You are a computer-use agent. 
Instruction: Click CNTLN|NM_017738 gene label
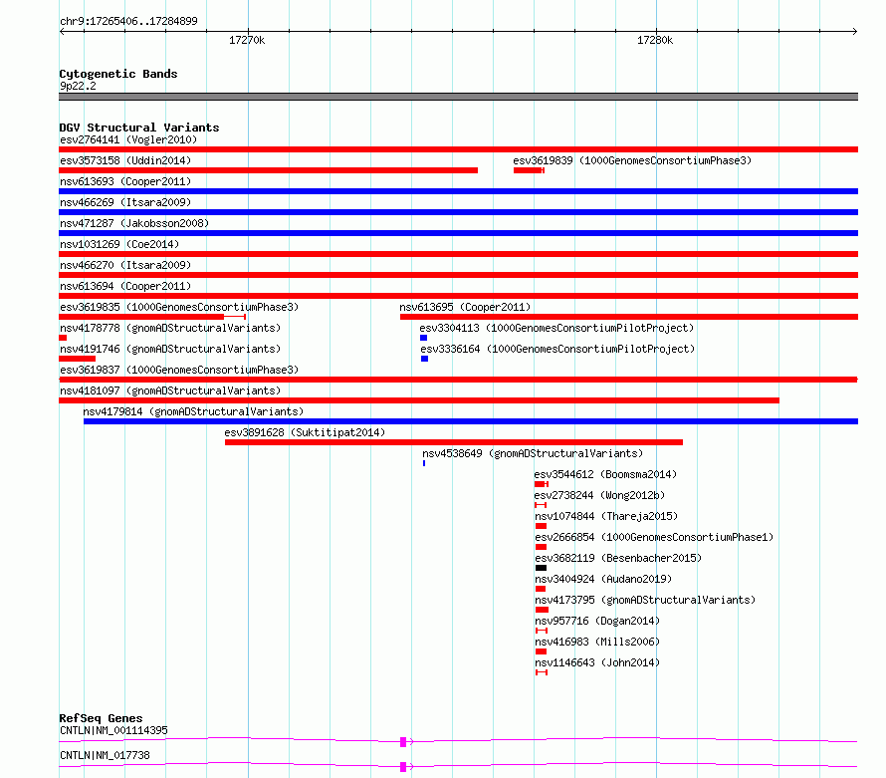105,755
